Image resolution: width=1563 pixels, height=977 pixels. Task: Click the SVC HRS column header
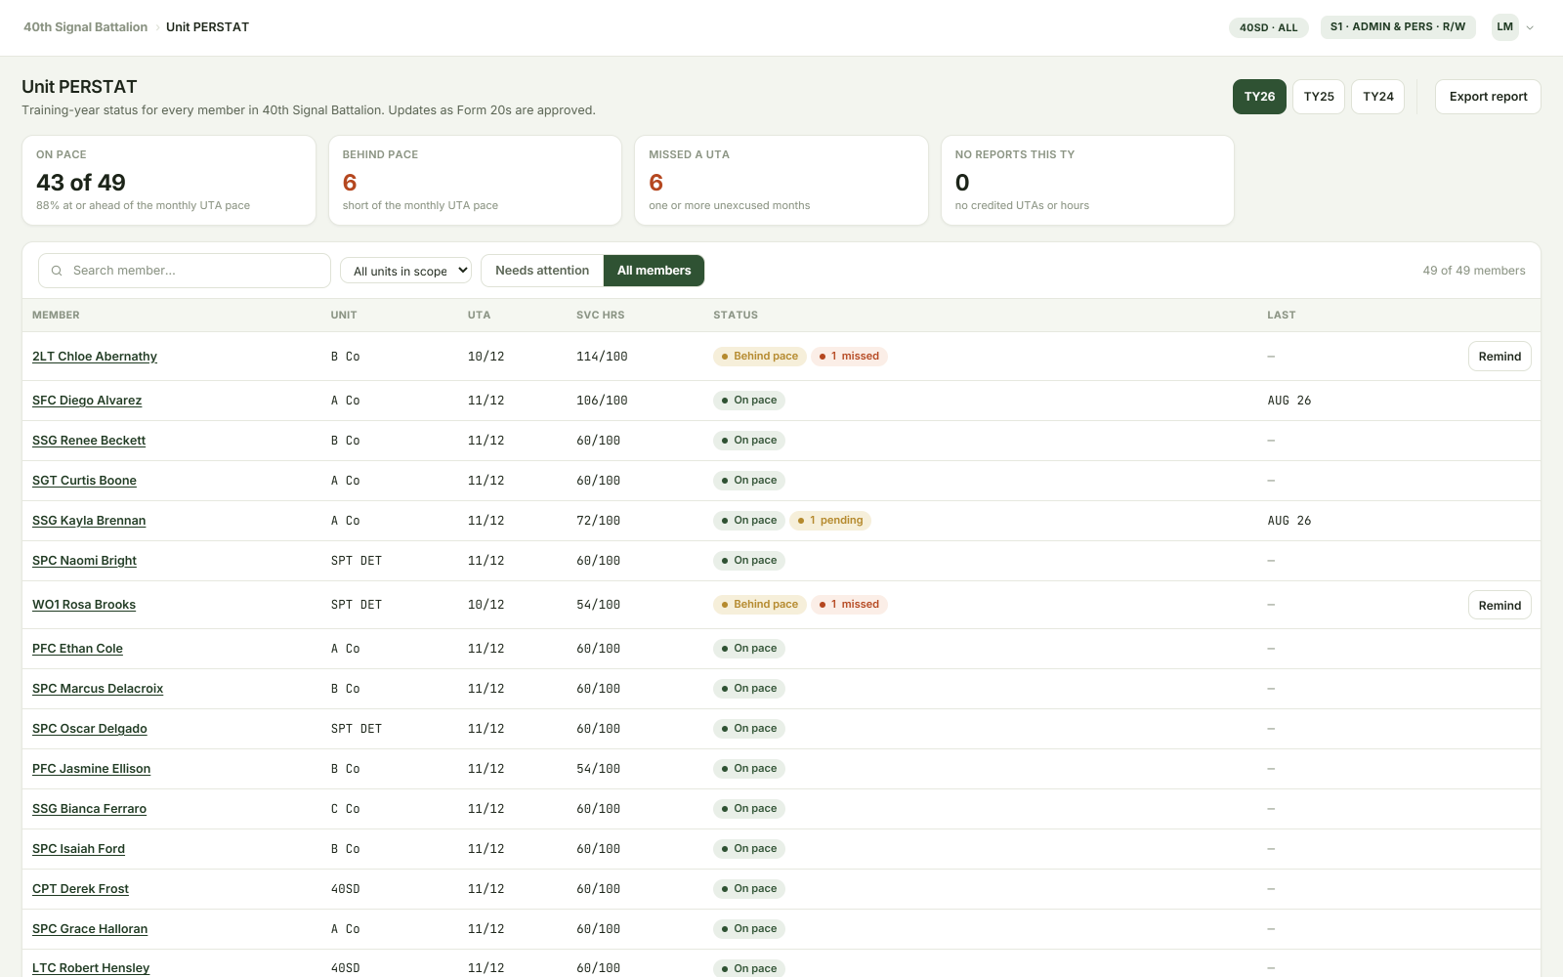(x=600, y=316)
